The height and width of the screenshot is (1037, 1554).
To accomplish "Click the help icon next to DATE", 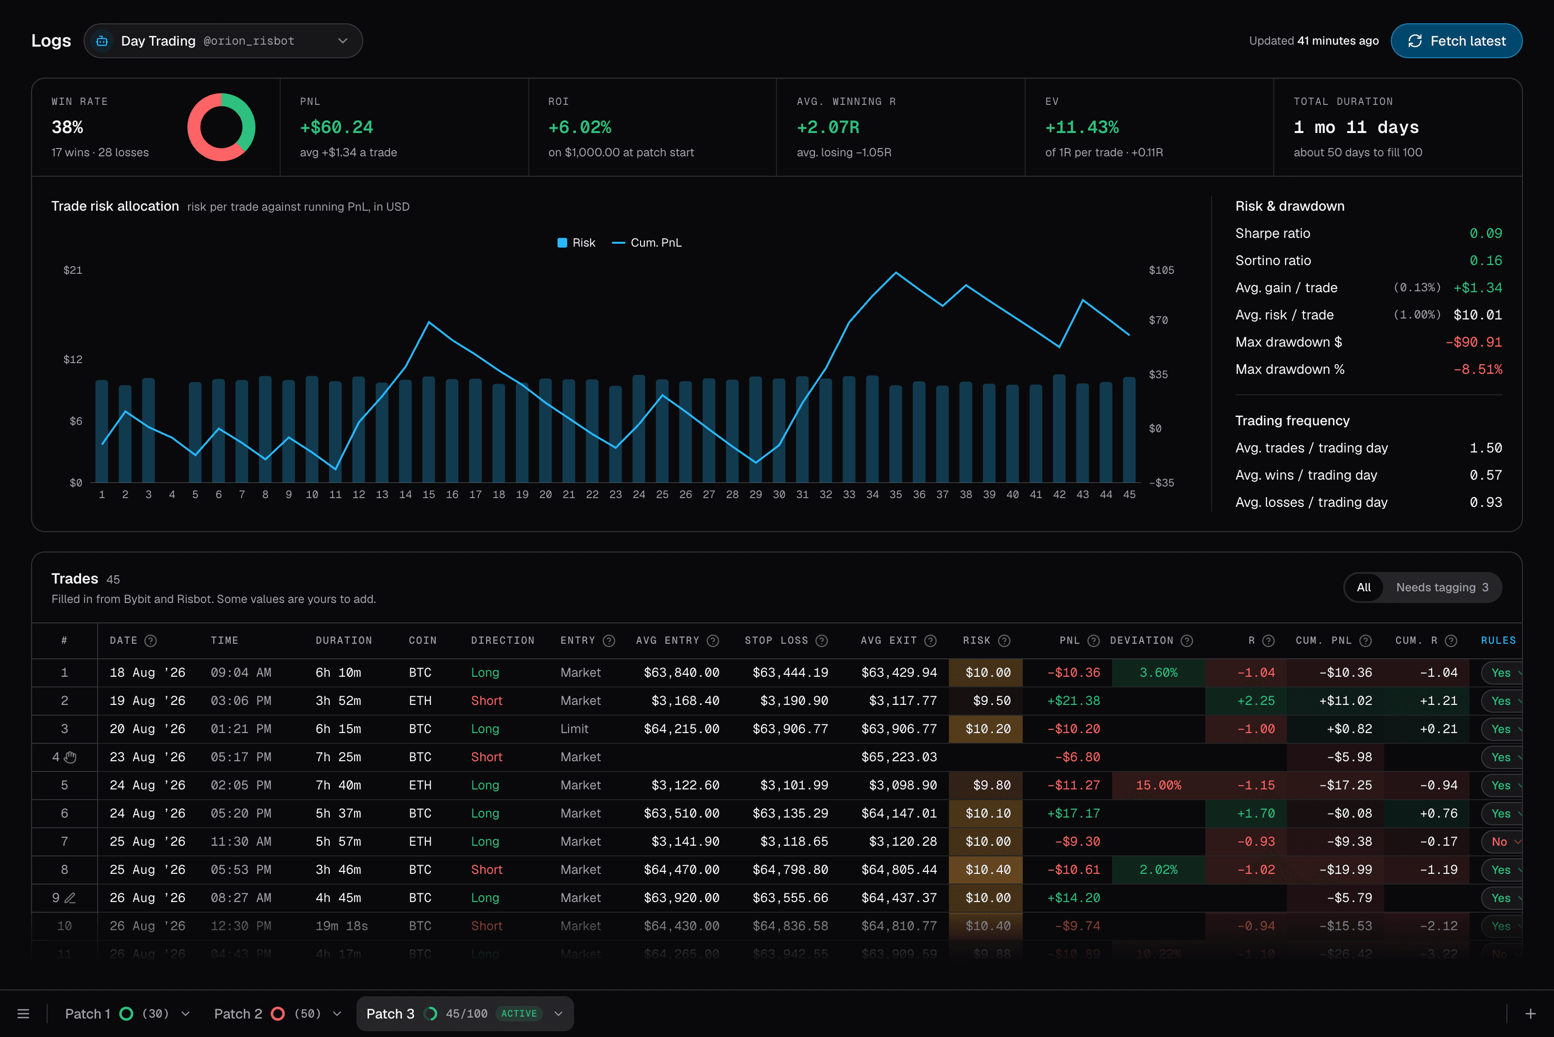I will [x=151, y=640].
